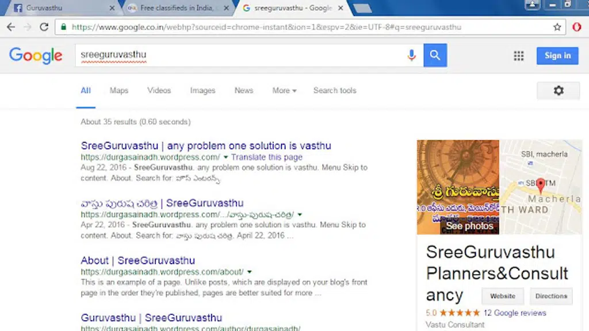Close the Free classifieds in India tab
The height and width of the screenshot is (331, 589).
click(x=226, y=8)
